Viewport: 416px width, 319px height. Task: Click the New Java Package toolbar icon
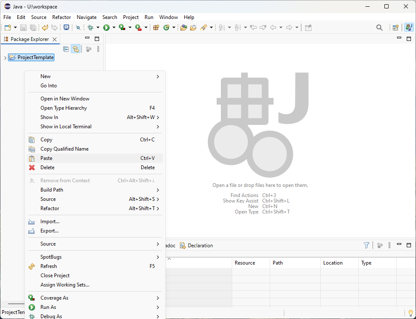tap(156, 27)
